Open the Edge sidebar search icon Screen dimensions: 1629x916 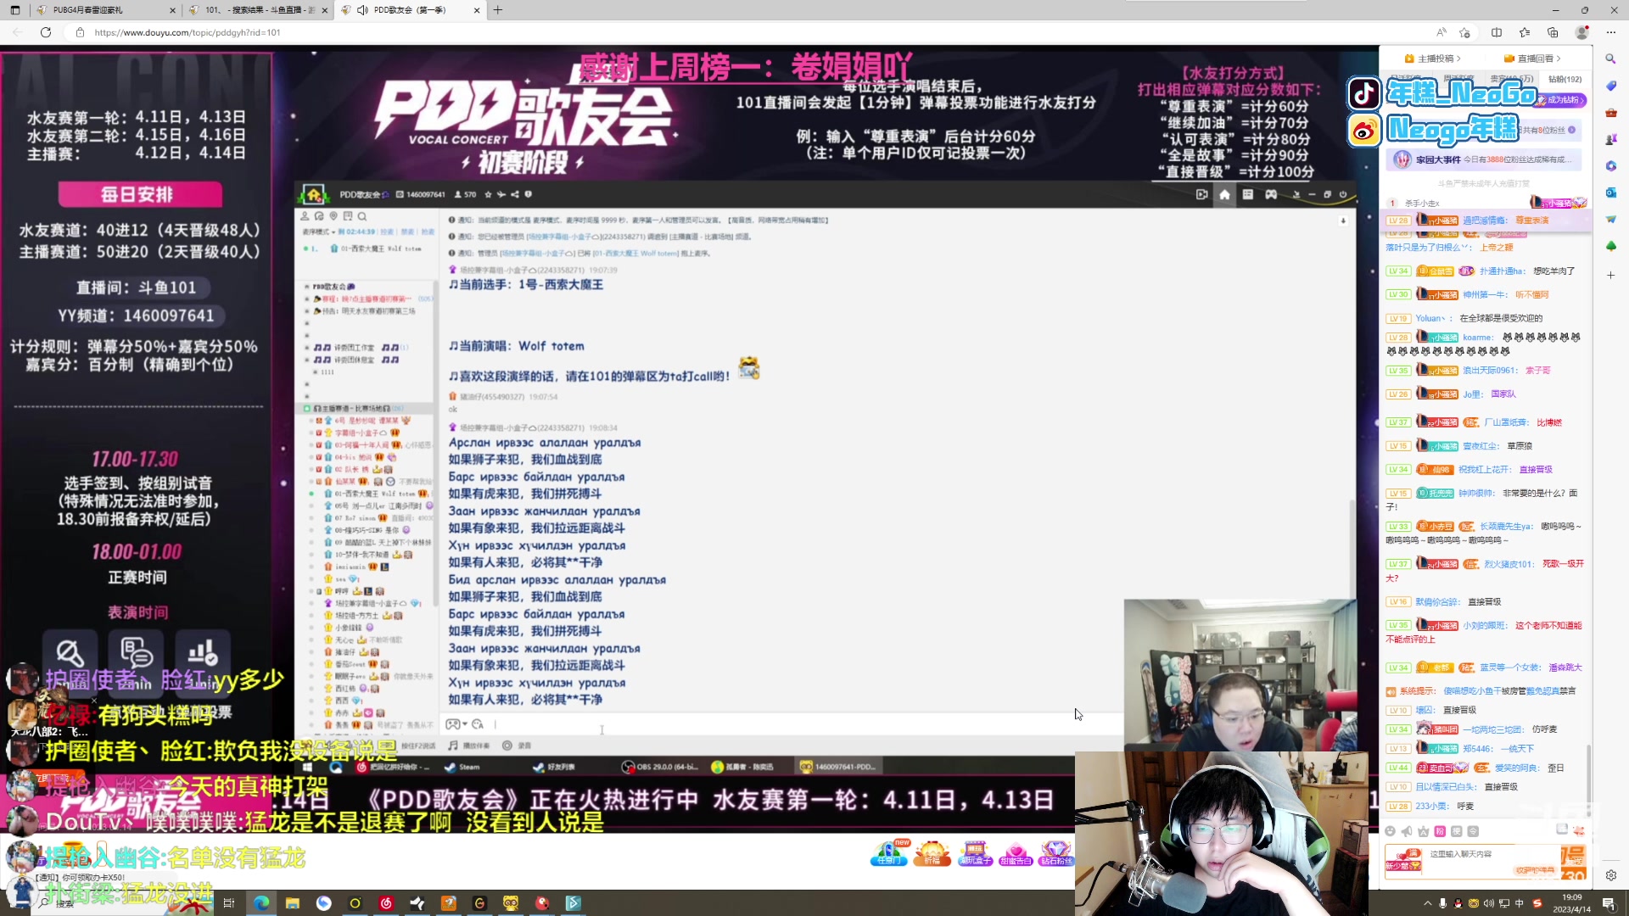[x=1610, y=59]
